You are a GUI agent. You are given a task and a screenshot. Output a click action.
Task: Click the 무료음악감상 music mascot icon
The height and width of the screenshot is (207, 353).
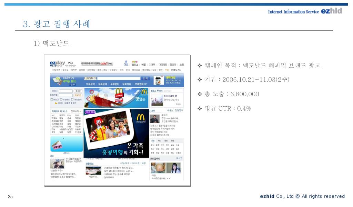click(57, 80)
